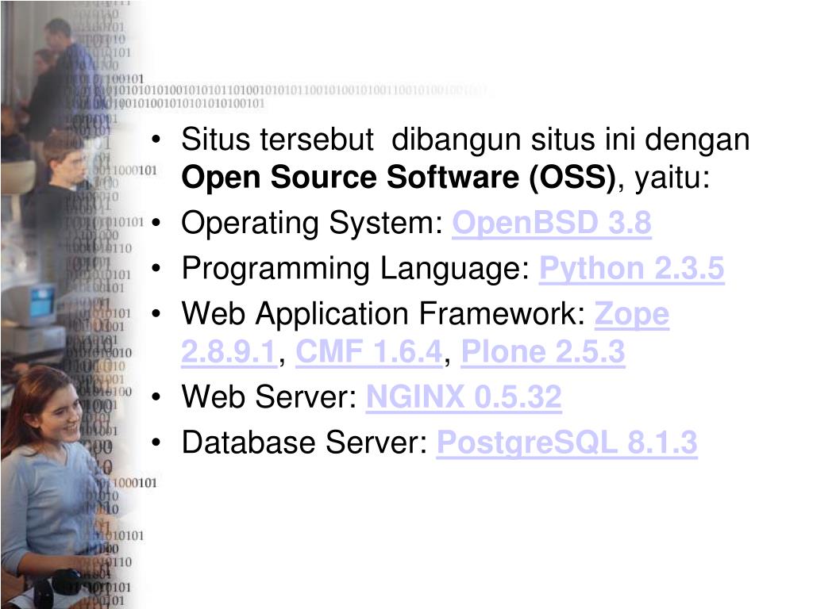The height and width of the screenshot is (609, 813).
Task: Follow the Python 2.3.5 hyperlink
Action: pyautogui.click(x=631, y=269)
